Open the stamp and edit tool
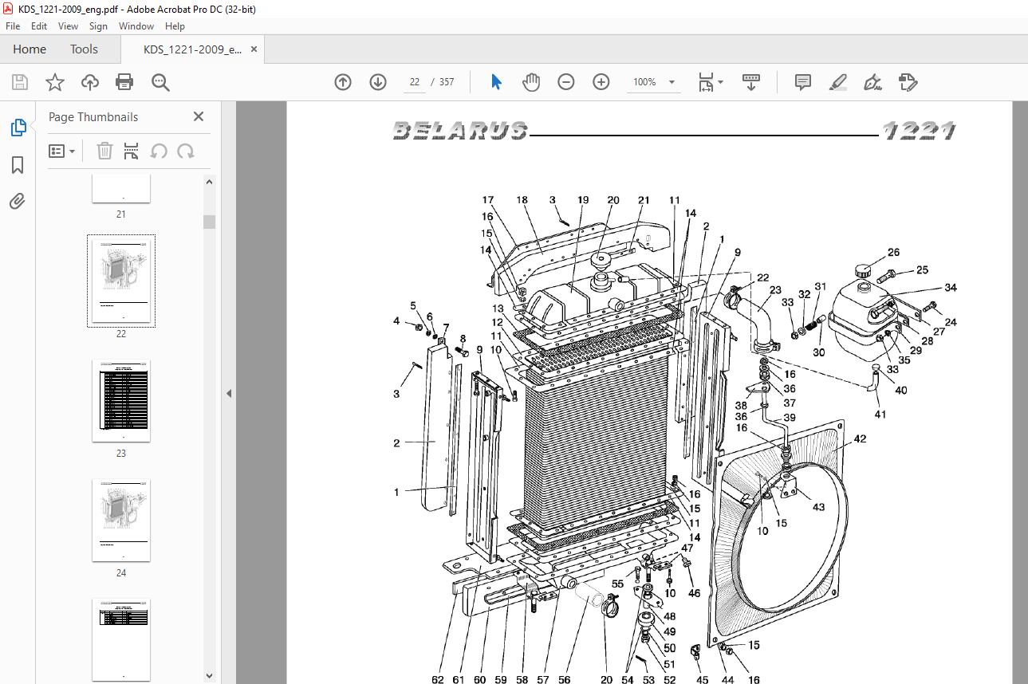1028x684 pixels. (908, 82)
